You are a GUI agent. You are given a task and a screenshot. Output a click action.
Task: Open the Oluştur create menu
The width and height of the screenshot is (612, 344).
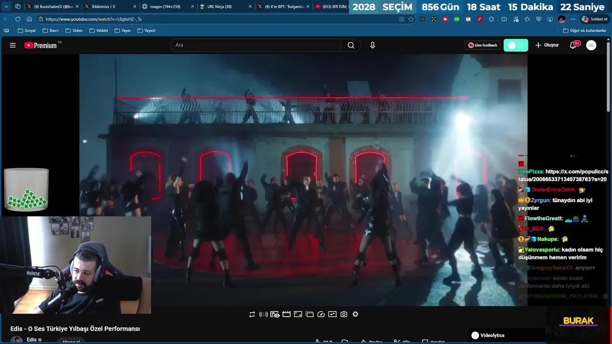pyautogui.click(x=547, y=45)
